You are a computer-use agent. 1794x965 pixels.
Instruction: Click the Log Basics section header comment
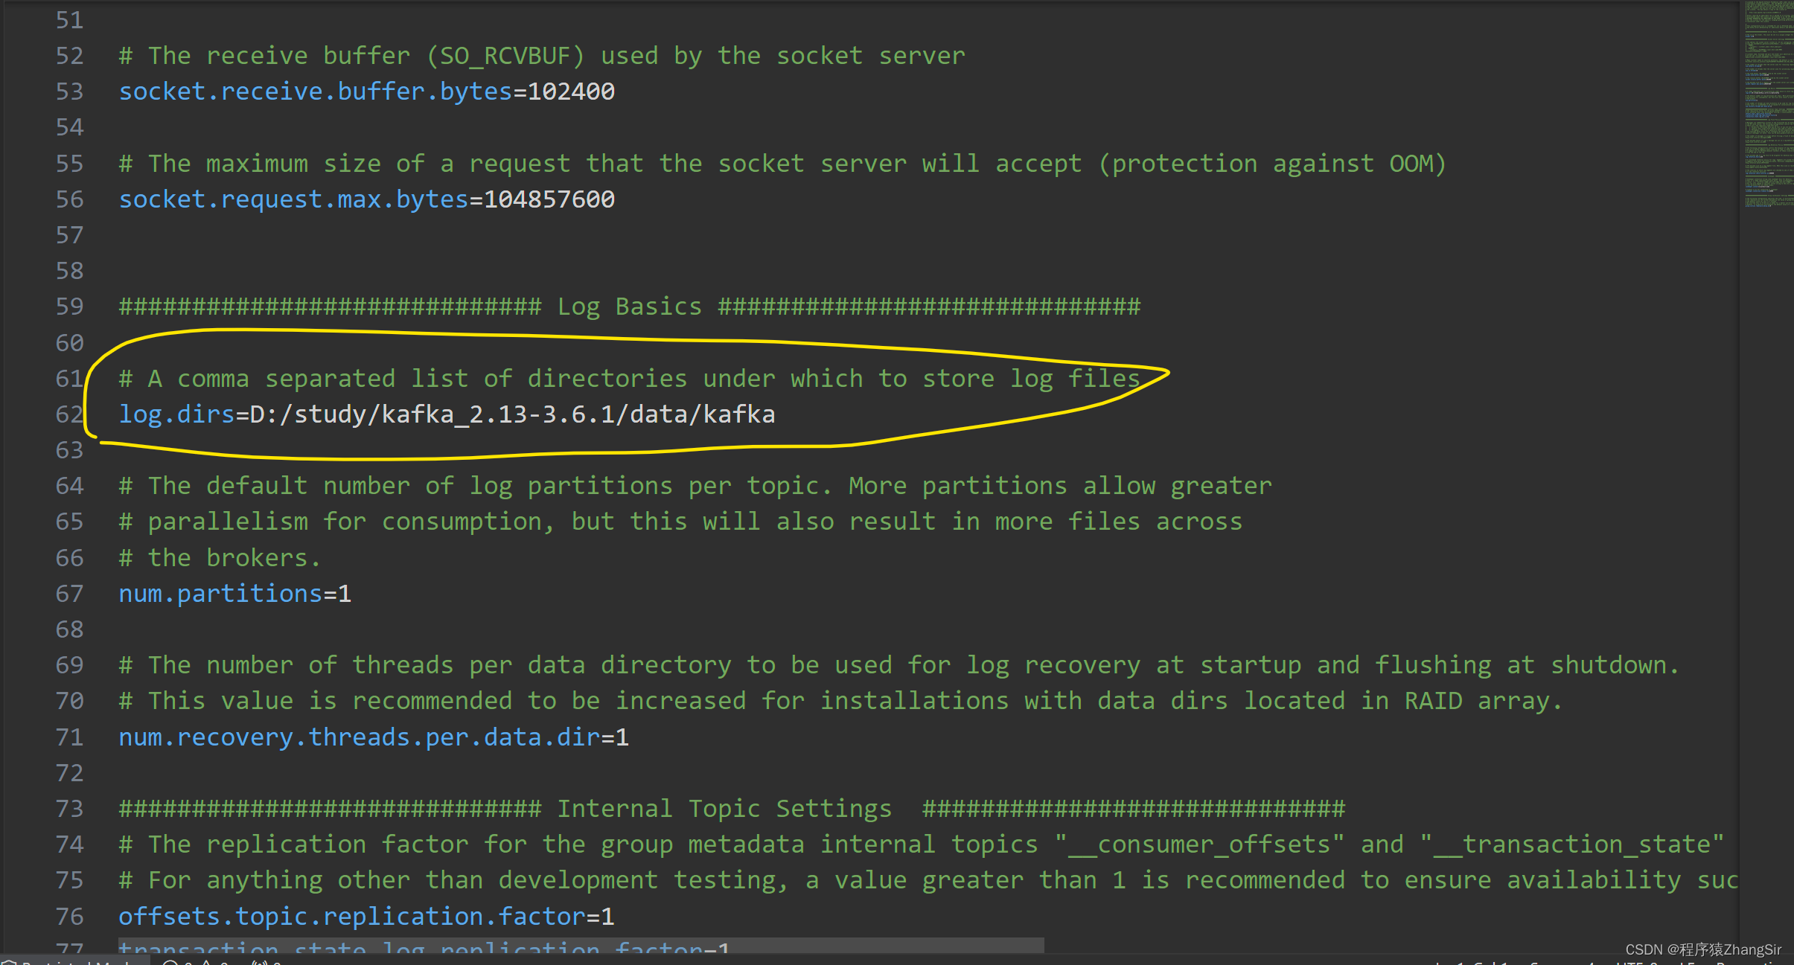coord(629,307)
